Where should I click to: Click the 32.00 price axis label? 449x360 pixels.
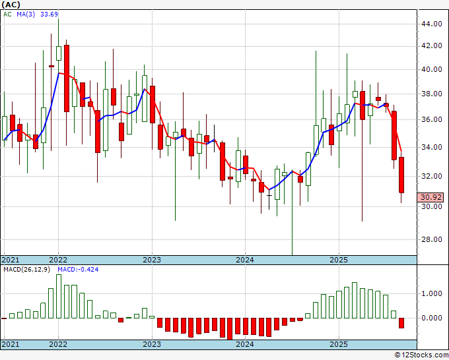(432, 176)
